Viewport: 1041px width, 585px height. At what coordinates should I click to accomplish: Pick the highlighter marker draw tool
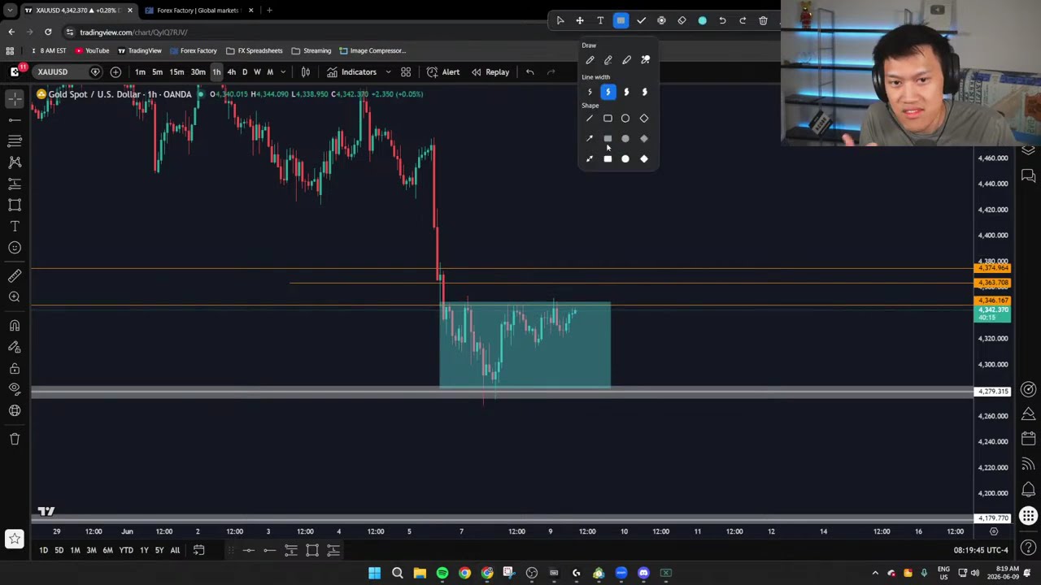coord(626,60)
